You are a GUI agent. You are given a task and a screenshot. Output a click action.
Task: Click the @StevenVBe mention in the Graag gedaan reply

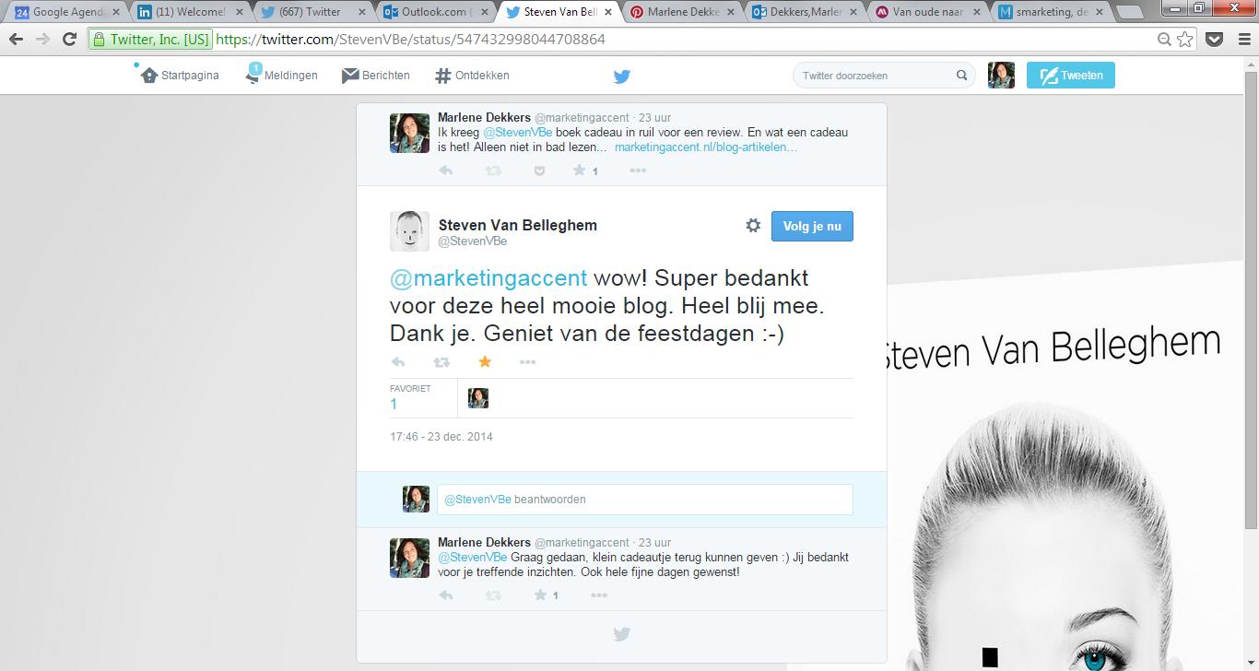click(473, 558)
